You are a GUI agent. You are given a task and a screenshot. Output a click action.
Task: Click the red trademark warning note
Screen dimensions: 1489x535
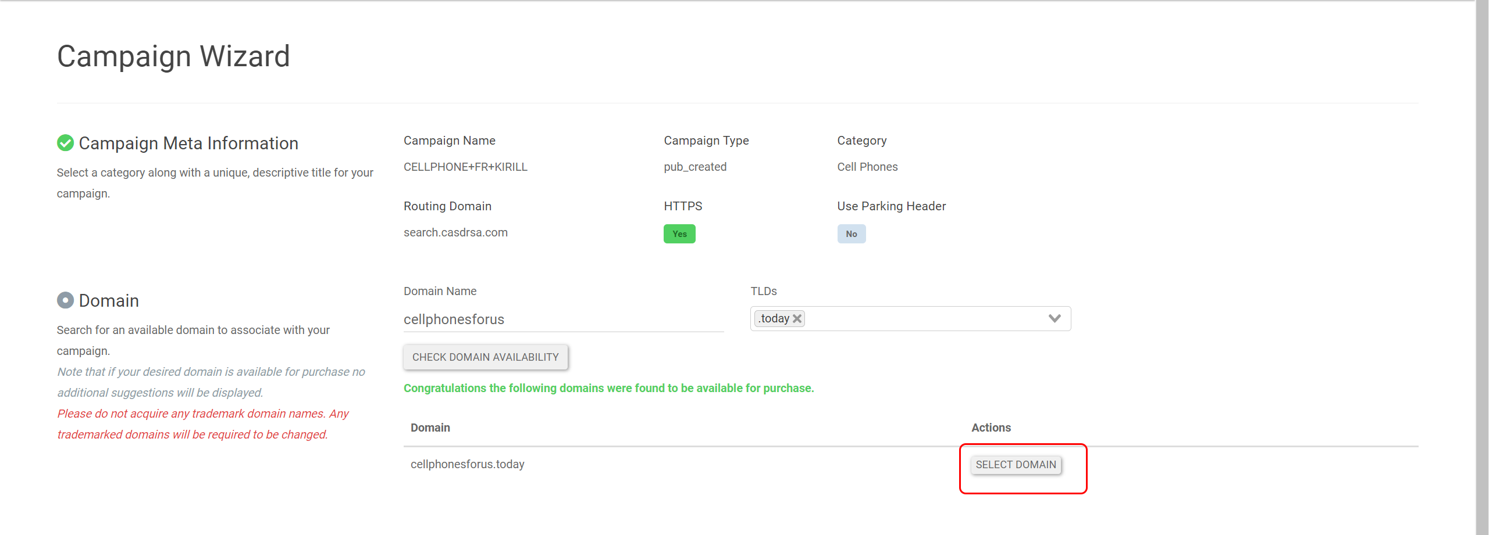pos(202,424)
